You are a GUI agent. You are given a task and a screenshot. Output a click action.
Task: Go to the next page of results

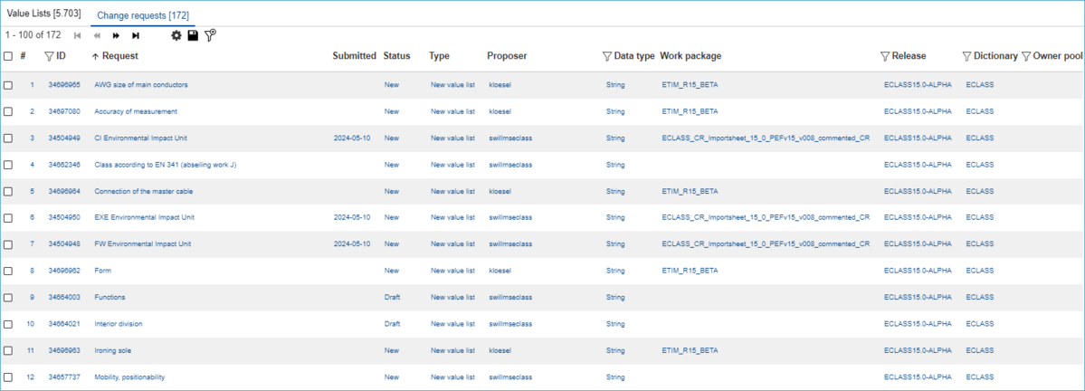(116, 35)
